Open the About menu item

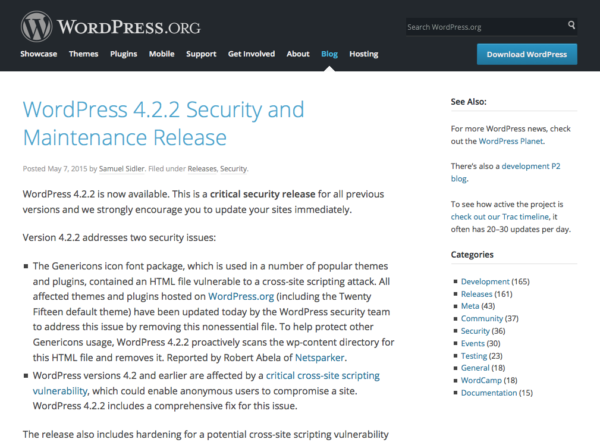pos(298,54)
